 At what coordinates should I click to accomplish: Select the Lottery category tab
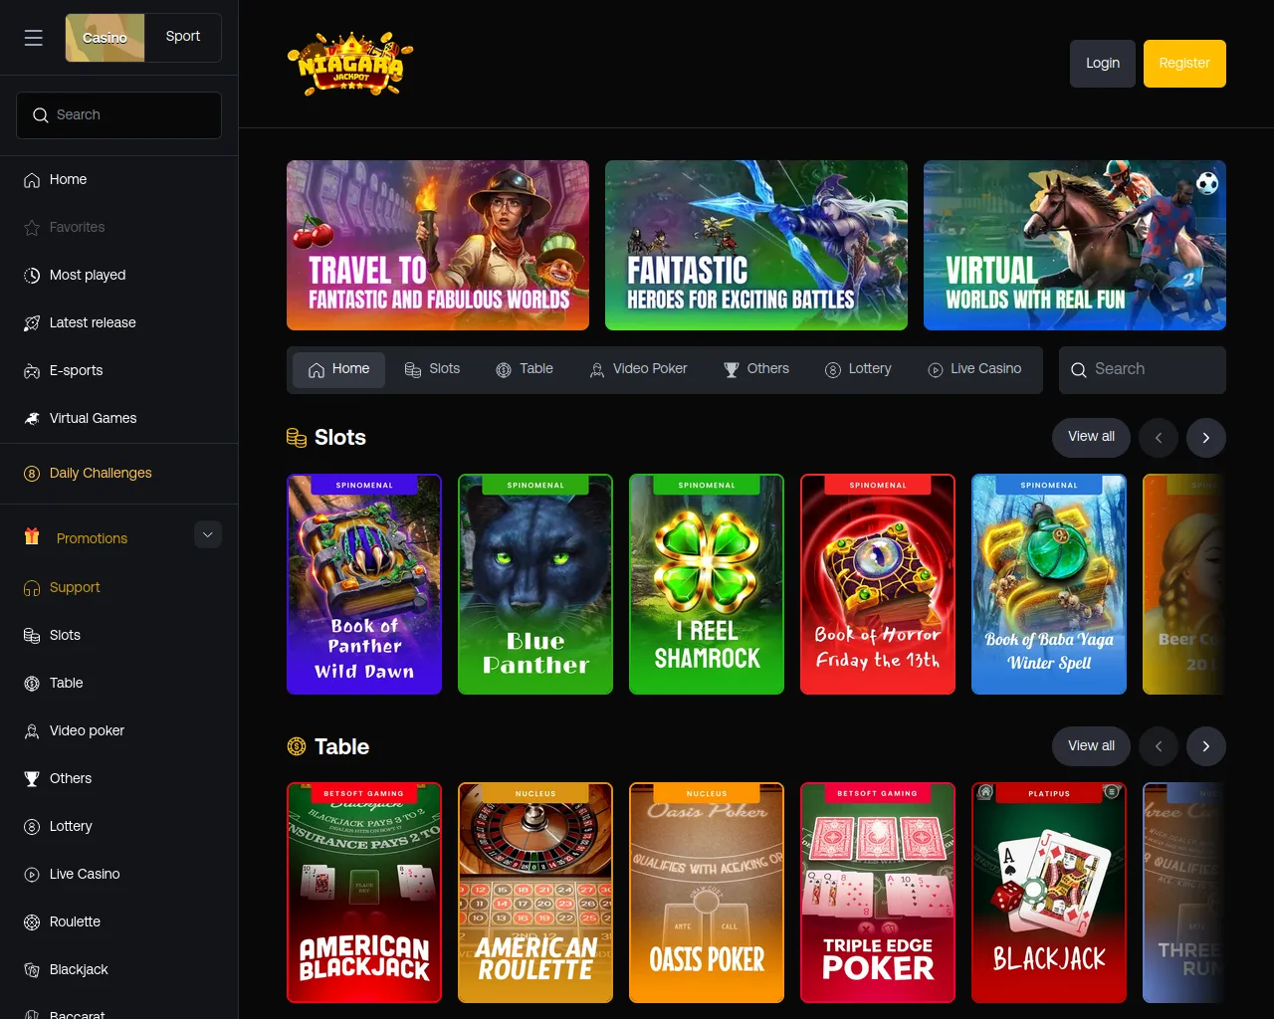click(858, 369)
